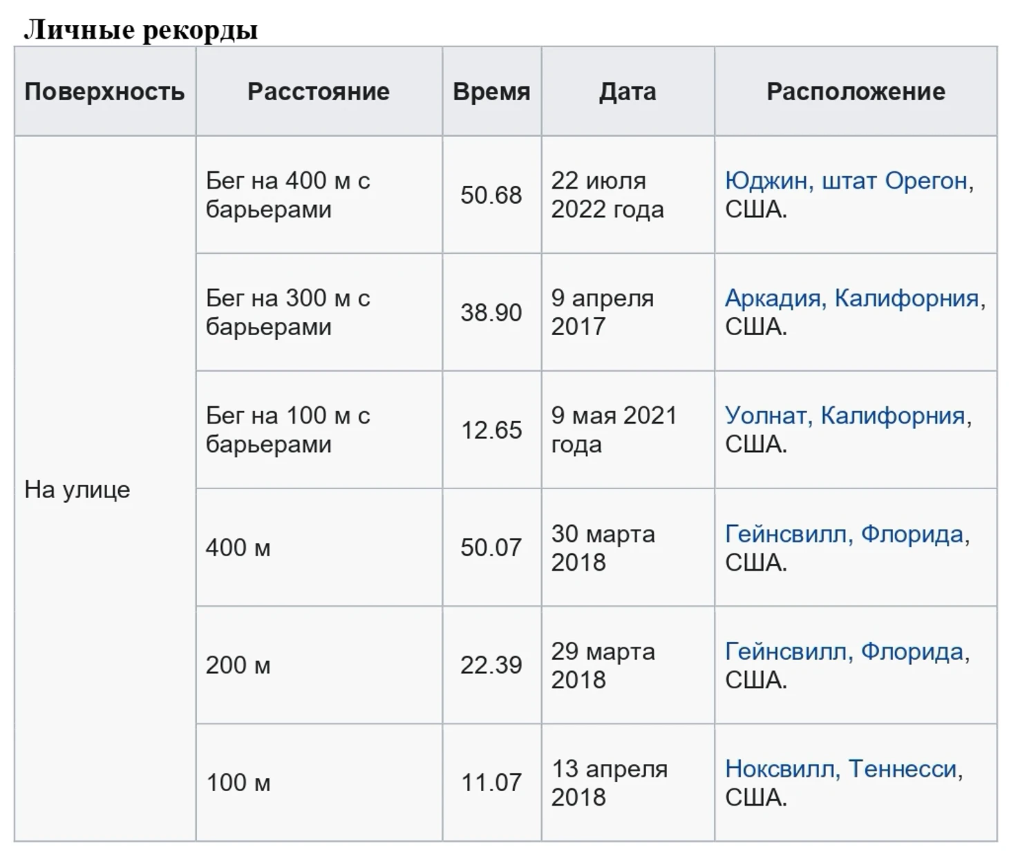Click the Расположение column header

tap(856, 92)
